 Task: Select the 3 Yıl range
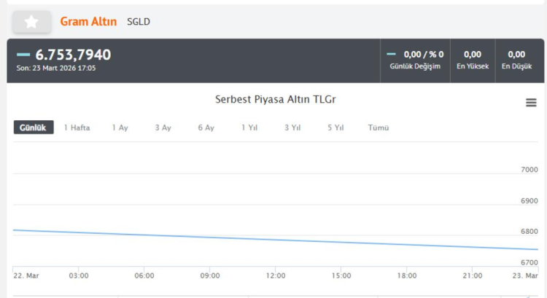tap(292, 128)
